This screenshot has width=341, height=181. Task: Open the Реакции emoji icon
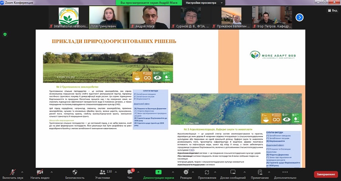tap(186, 172)
